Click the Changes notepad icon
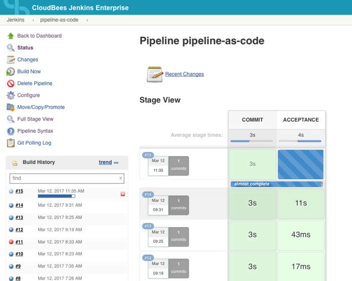The height and width of the screenshot is (281, 352). click(x=11, y=59)
